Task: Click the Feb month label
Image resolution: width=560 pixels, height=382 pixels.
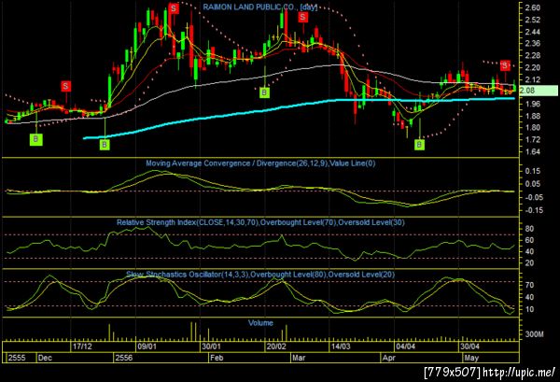Action: point(217,358)
